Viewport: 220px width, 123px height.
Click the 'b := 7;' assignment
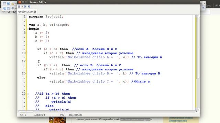tap(42, 37)
